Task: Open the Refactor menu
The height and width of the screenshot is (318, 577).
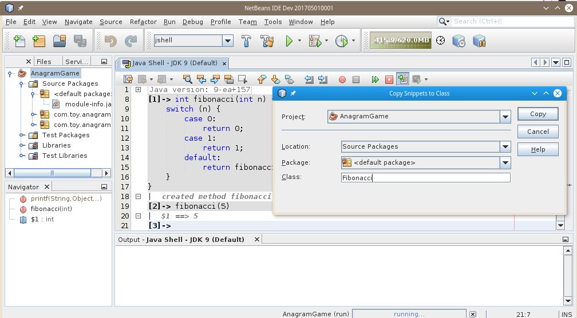Action: (x=143, y=22)
